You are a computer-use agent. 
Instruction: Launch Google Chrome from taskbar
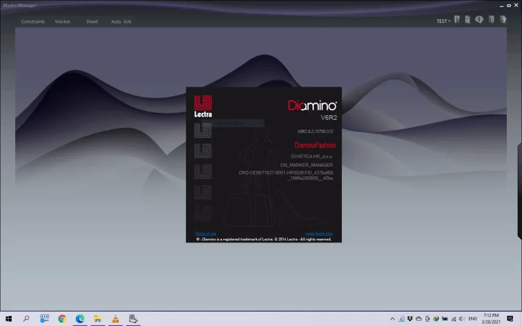click(62, 319)
